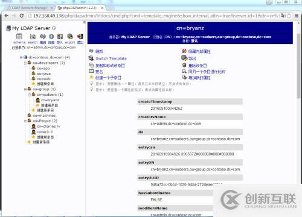Viewport: 302px width, 217px height.
Task: Click the dn attribute name
Action: (x=141, y=132)
